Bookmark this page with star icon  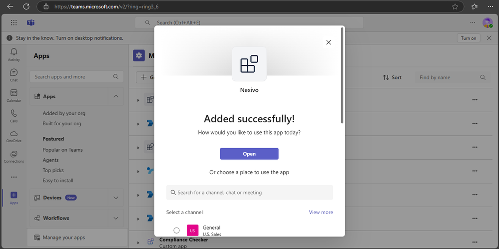455,6
